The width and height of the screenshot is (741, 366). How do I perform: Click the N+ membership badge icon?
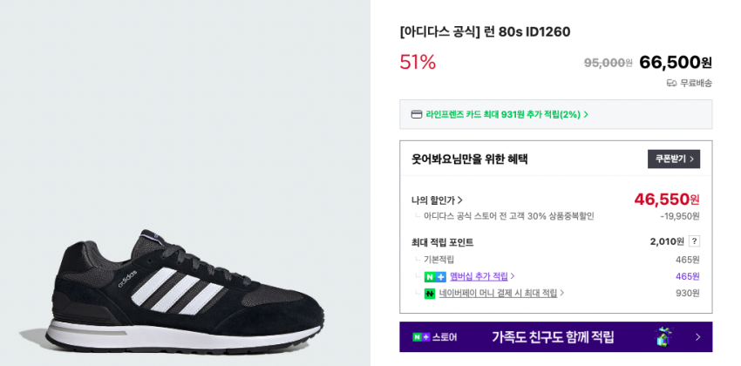(x=435, y=276)
